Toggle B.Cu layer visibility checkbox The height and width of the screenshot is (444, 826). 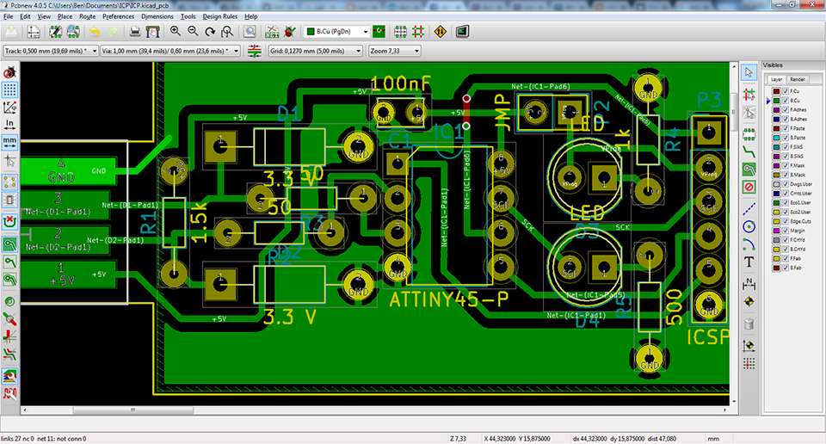coord(785,100)
